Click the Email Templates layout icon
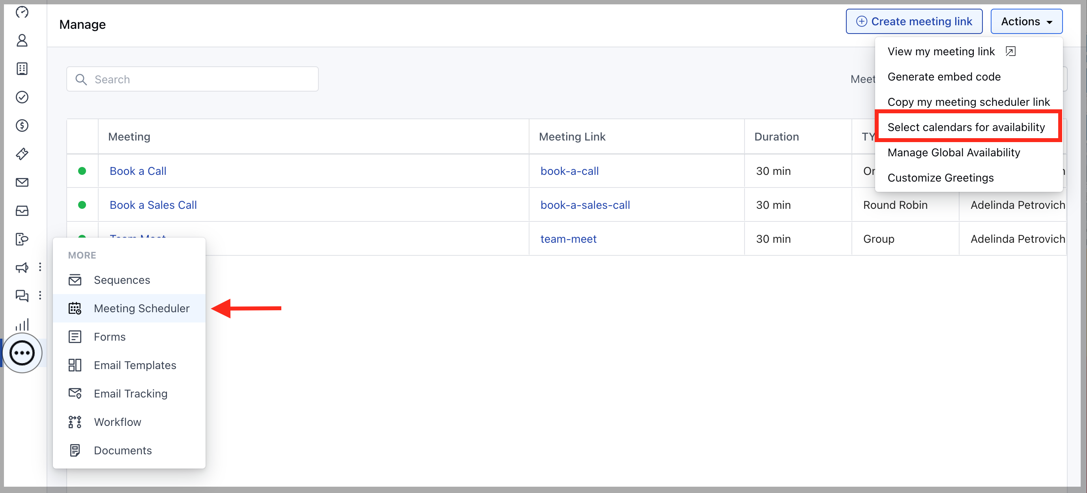Image resolution: width=1087 pixels, height=493 pixels. click(x=75, y=365)
